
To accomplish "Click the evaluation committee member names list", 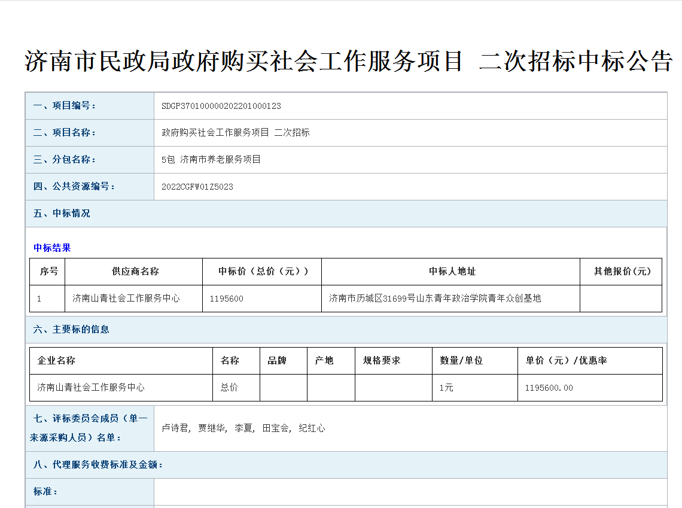I will coord(243,428).
